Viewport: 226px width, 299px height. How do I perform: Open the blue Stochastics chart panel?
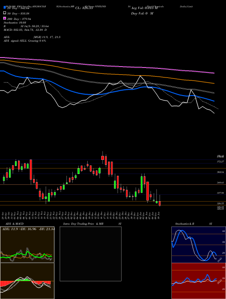198,245
